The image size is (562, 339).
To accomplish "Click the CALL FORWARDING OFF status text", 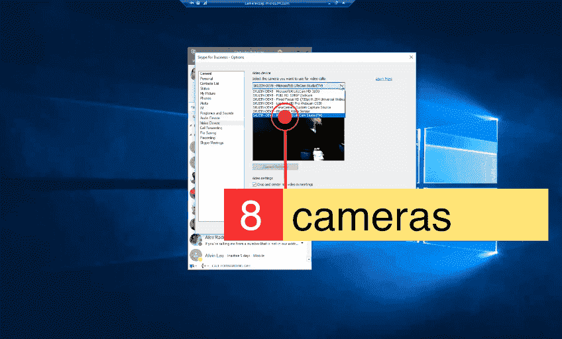I will click(x=231, y=266).
